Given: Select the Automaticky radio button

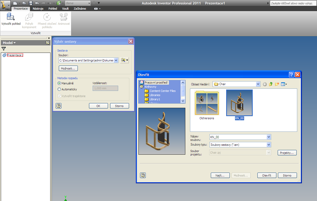Looking at the screenshot, I should coord(59,89).
